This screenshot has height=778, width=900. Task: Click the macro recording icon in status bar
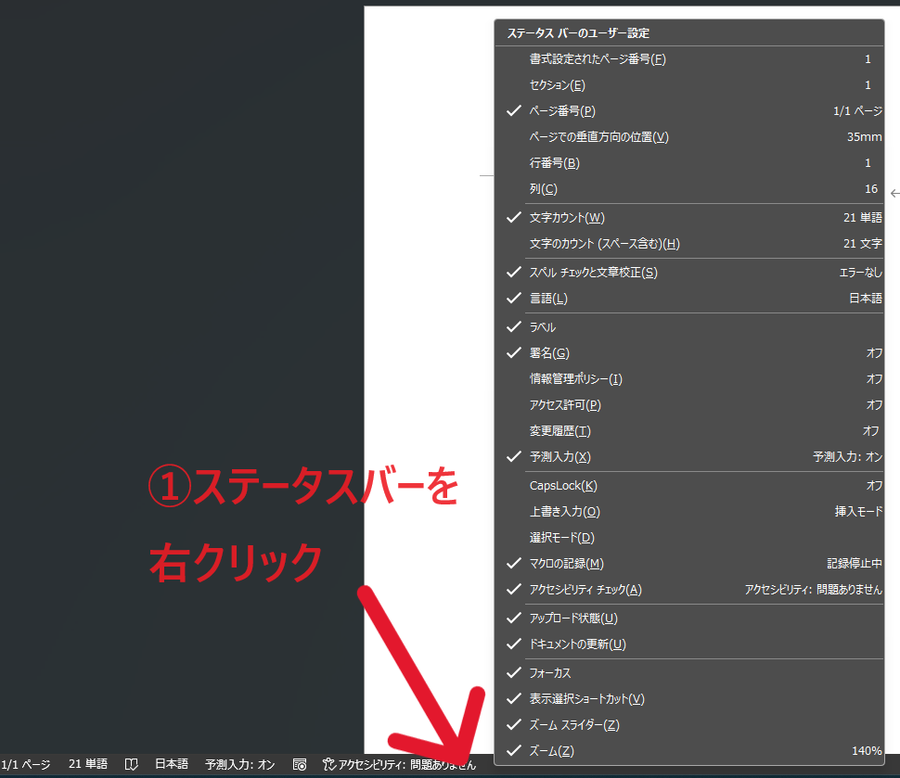pos(300,764)
